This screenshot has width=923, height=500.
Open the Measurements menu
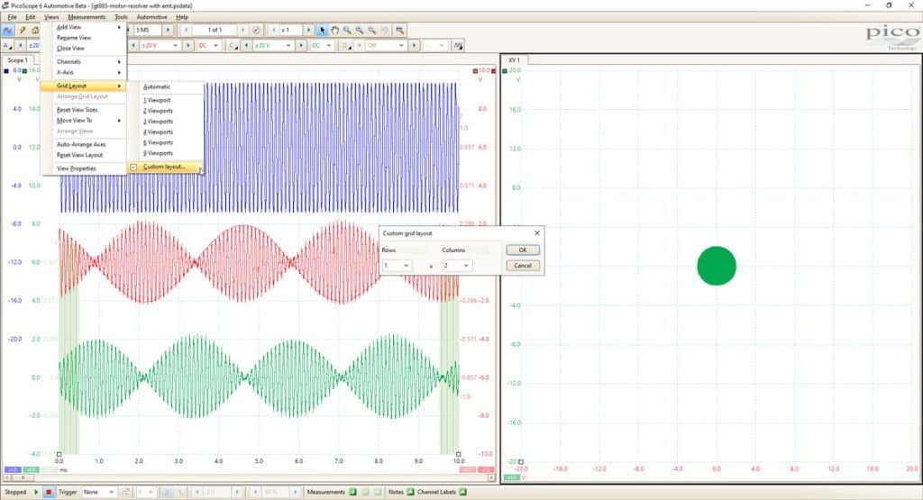(x=87, y=17)
